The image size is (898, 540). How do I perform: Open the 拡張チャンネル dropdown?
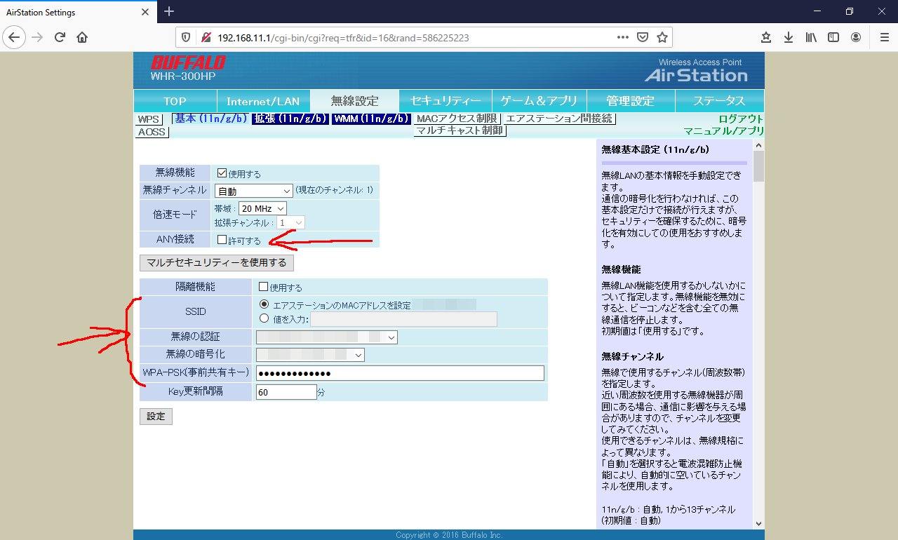290,223
